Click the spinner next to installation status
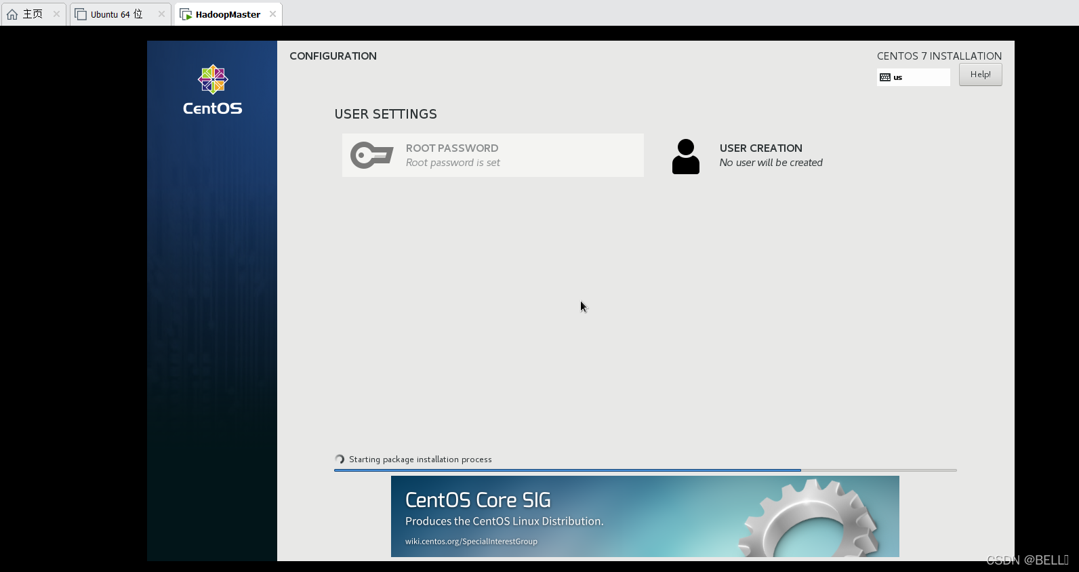This screenshot has width=1079, height=572. click(340, 459)
